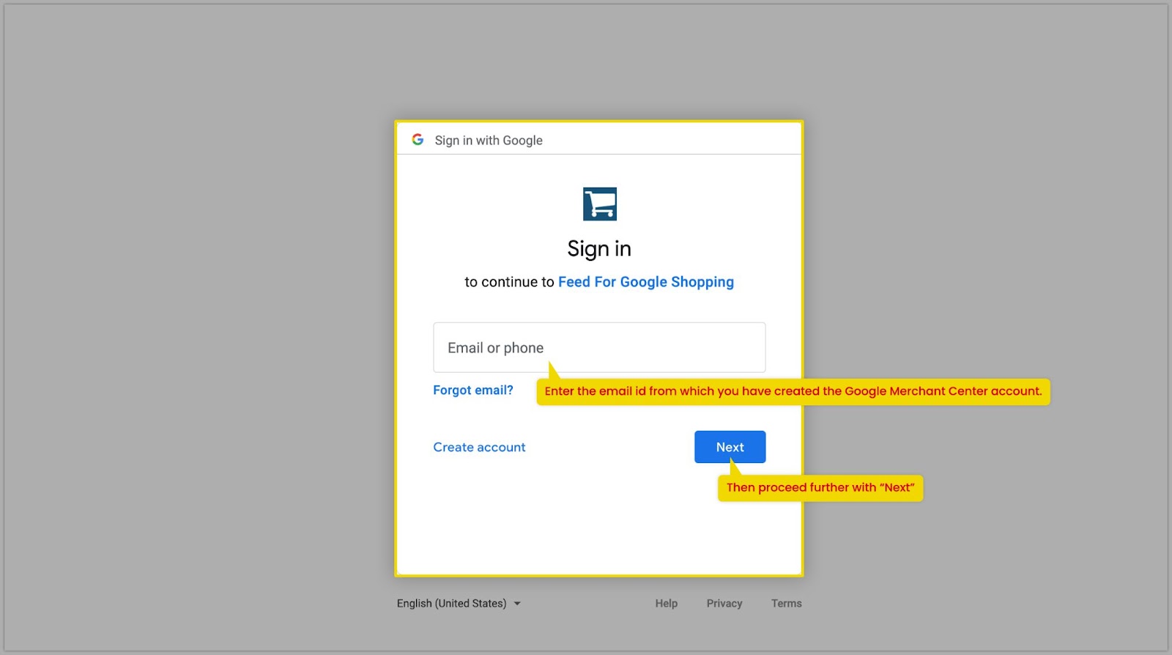Image resolution: width=1172 pixels, height=655 pixels.
Task: Open the Help link in footer
Action: click(667, 604)
